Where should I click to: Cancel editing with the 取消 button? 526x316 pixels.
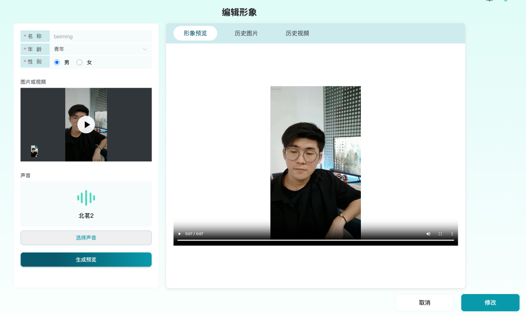tap(424, 302)
